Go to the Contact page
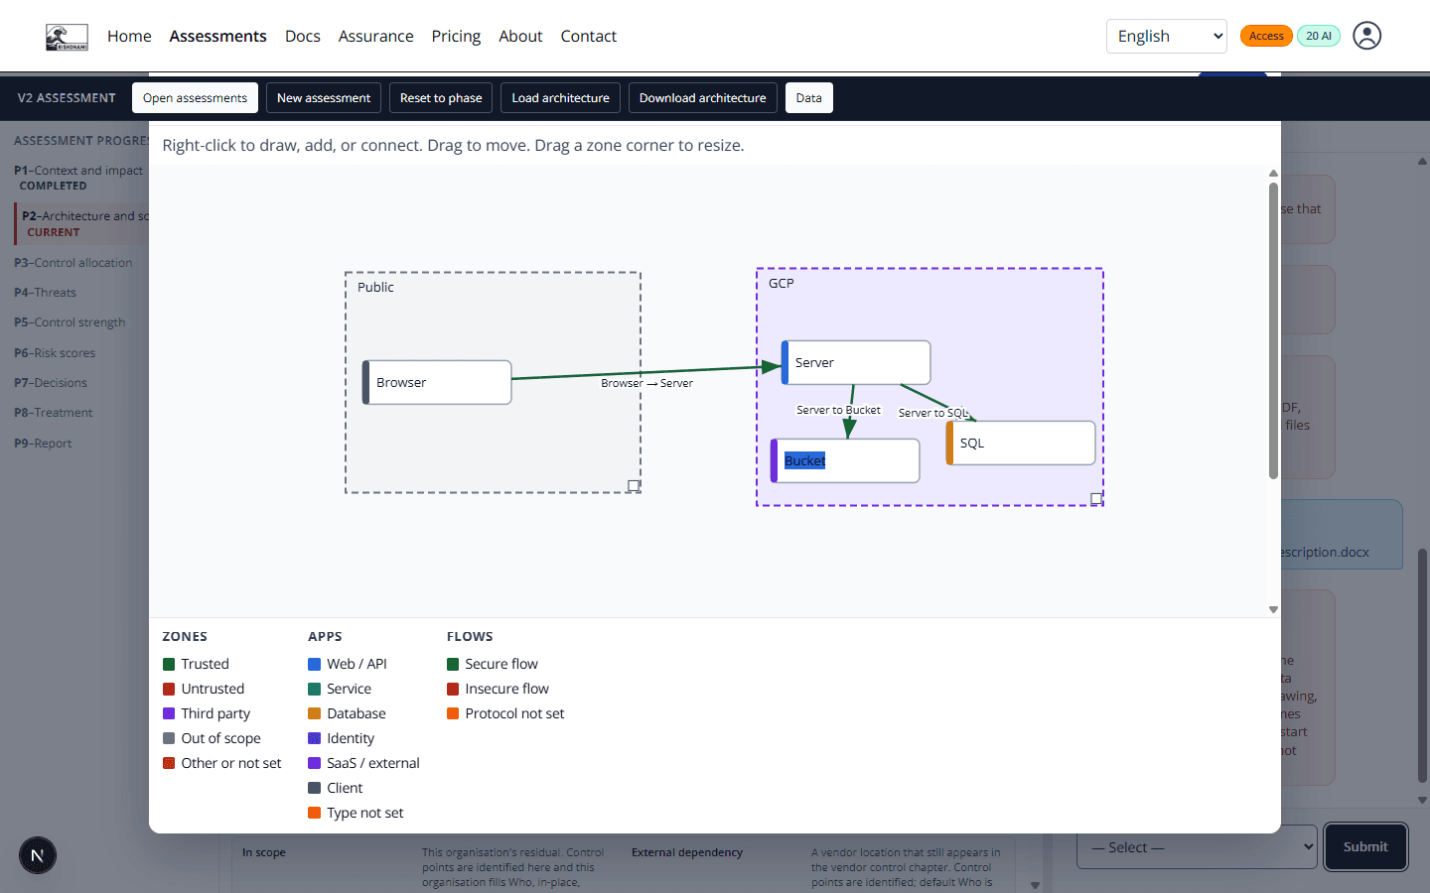 pyautogui.click(x=589, y=36)
